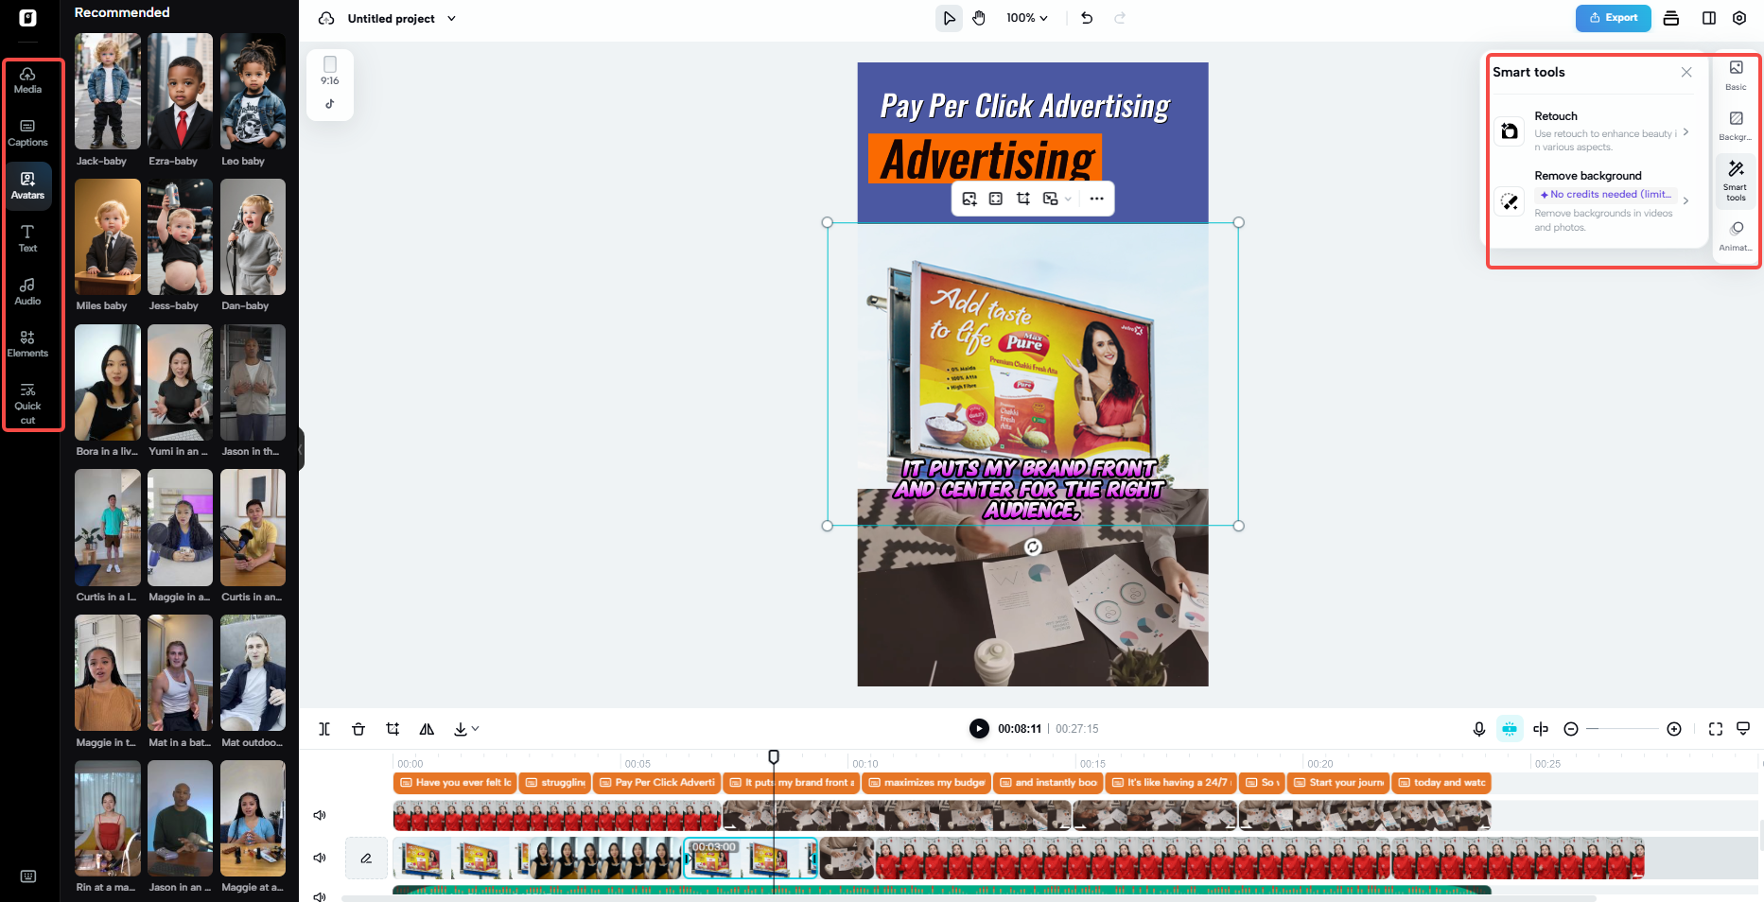Switch to the Animation tab on the right
Viewport: 1764px width, 902px height.
[x=1736, y=234]
